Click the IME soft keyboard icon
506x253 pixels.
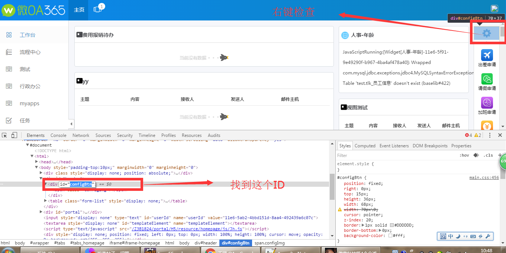click(473, 236)
